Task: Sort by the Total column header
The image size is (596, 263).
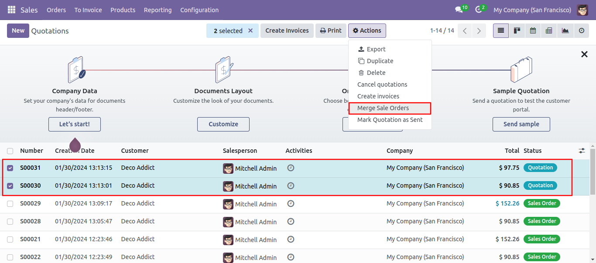Action: 512,151
